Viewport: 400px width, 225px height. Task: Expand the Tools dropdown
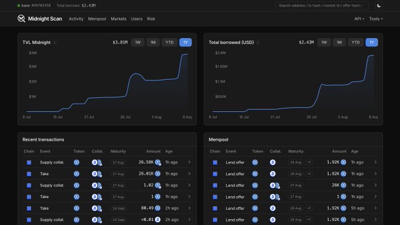(x=376, y=19)
